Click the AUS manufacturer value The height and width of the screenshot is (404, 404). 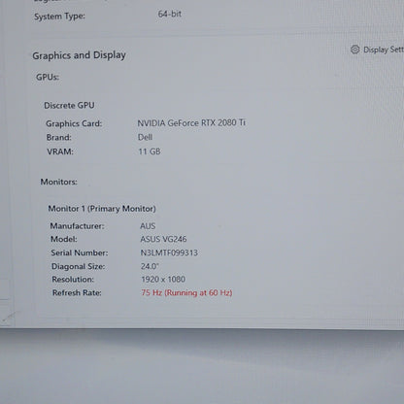[x=148, y=226]
